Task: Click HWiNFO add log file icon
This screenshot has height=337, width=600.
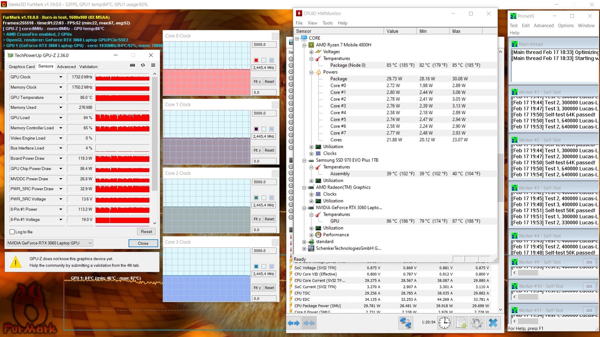Action: click(461, 323)
